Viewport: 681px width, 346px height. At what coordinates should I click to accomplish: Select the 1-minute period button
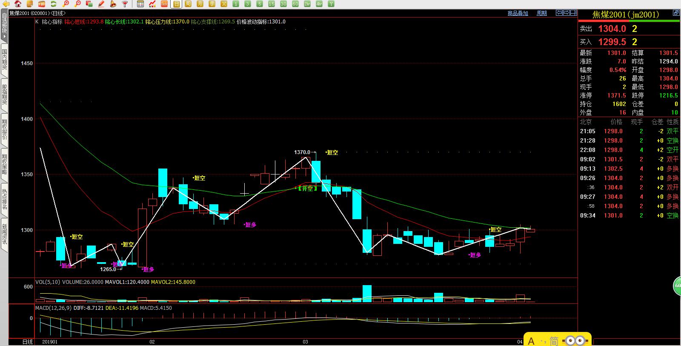tap(236, 4)
